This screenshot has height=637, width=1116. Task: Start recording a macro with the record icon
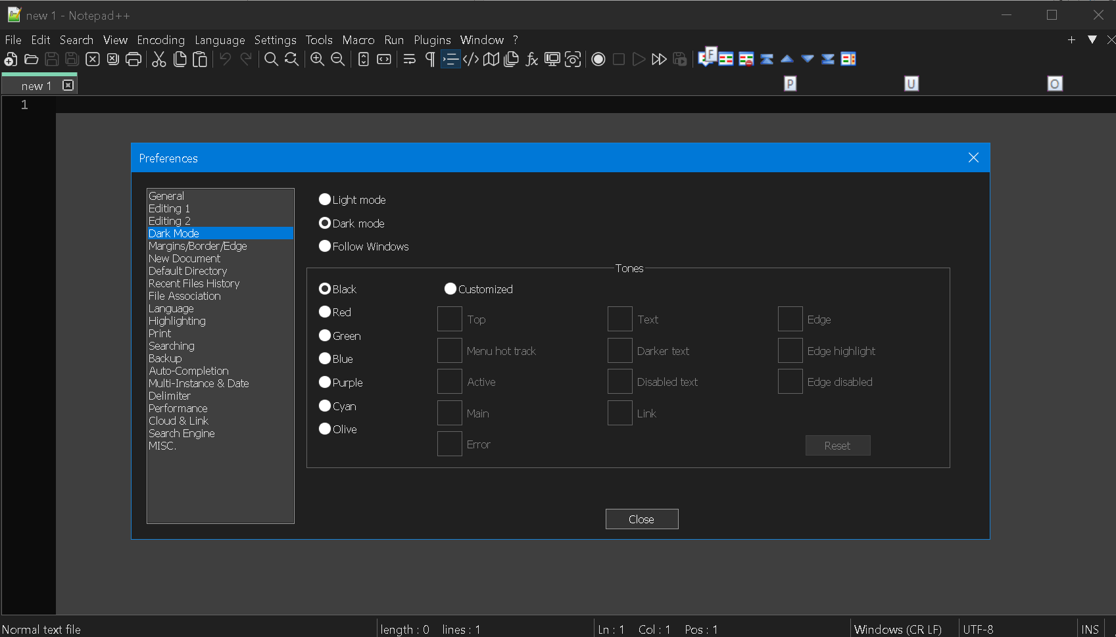(x=598, y=59)
